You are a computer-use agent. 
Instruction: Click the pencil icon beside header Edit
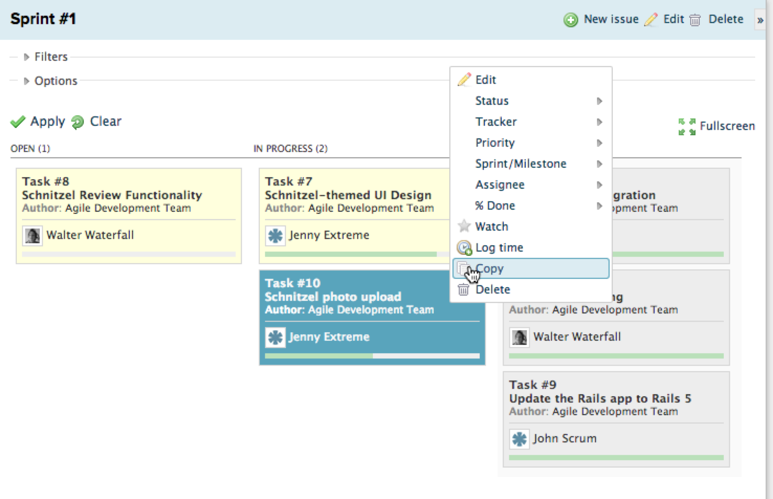point(651,19)
